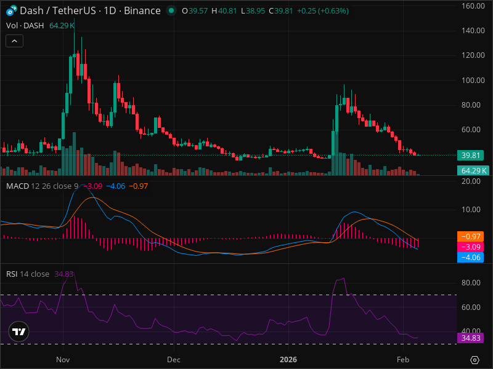Click the 10.00 MACD scale label

[x=471, y=210]
